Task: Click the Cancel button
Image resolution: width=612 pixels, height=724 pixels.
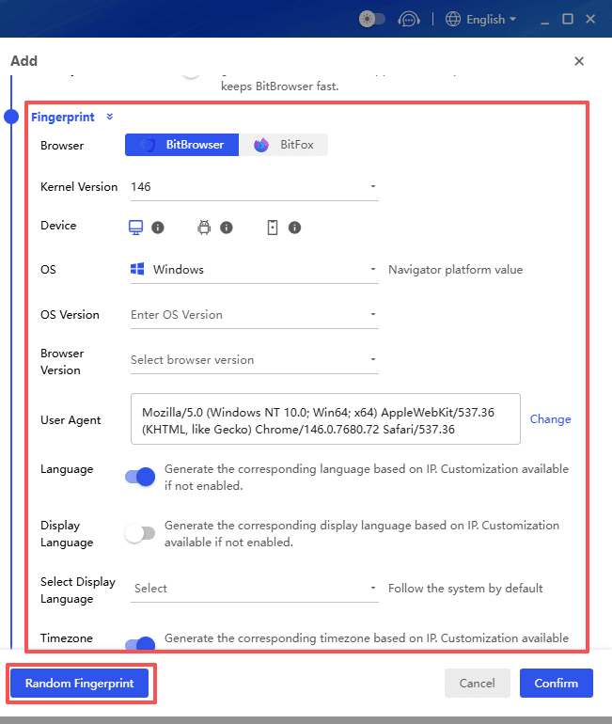Action: 478,684
